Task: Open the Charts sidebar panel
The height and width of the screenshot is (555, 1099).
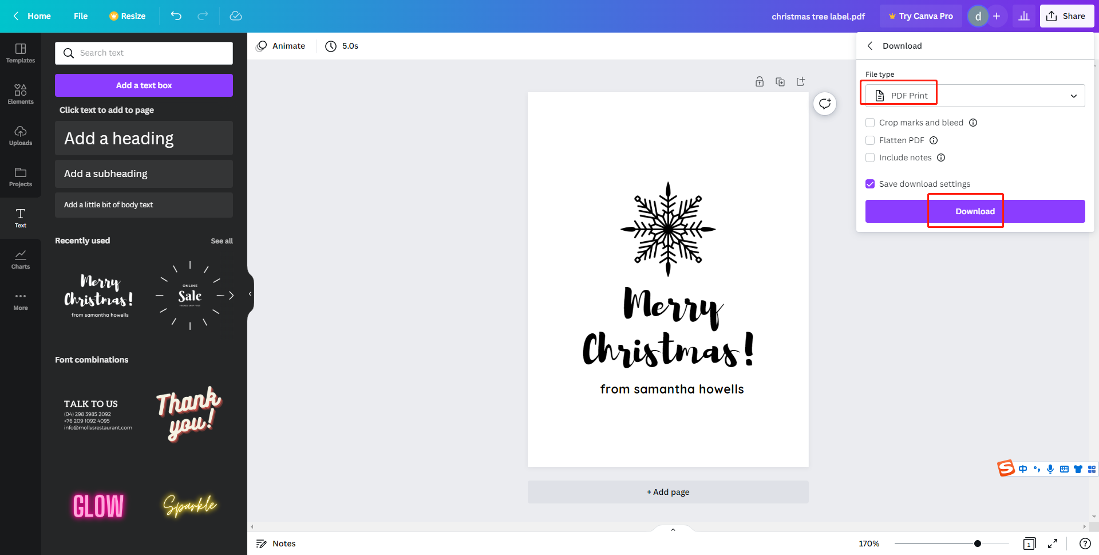Action: tap(21, 259)
